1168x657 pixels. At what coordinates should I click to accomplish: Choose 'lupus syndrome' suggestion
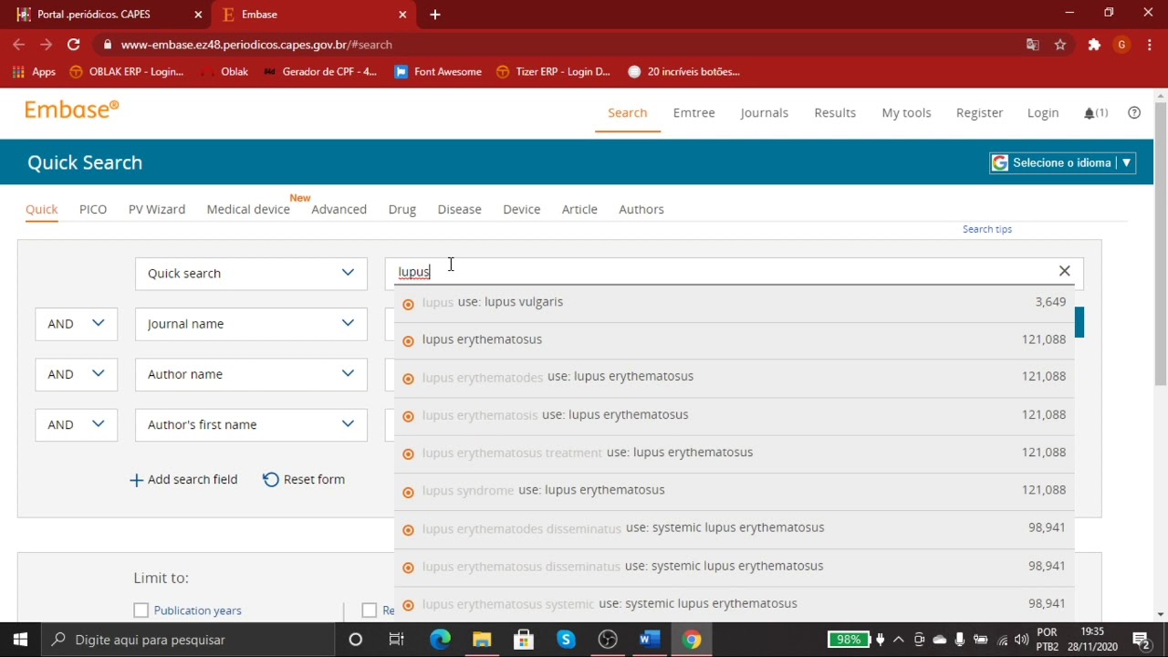pyautogui.click(x=735, y=491)
